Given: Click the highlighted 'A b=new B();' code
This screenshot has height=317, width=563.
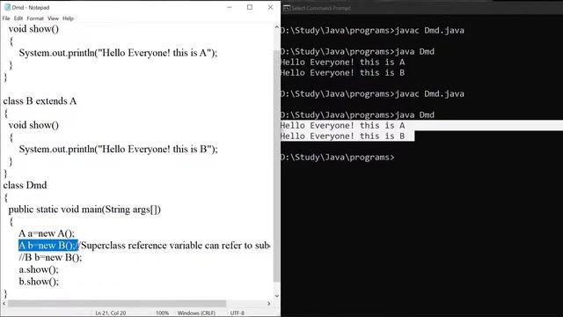Looking at the screenshot, I should point(48,246).
